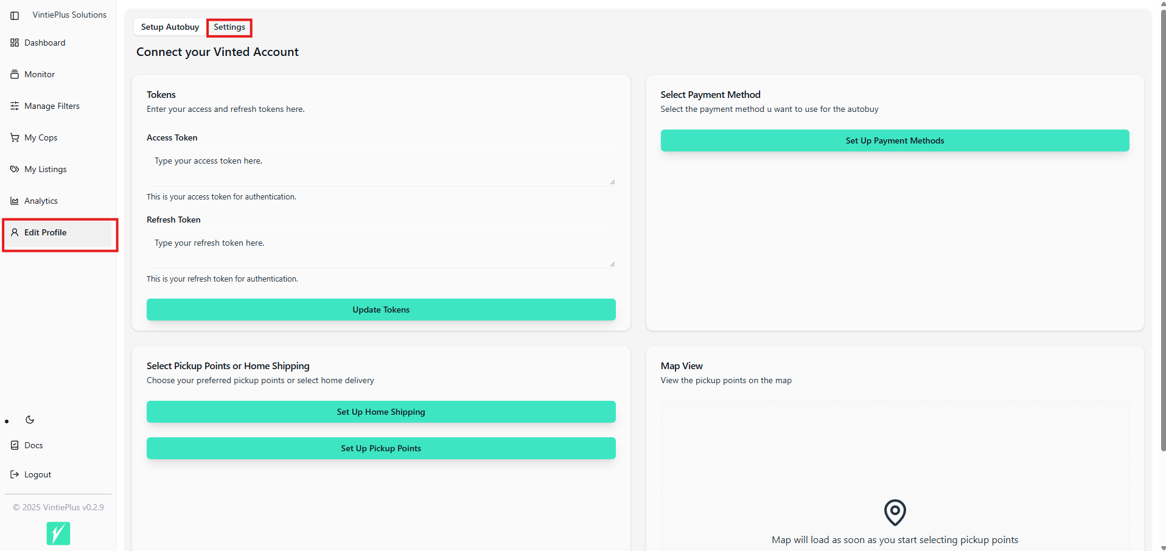Open the Docs link label
The height and width of the screenshot is (551, 1166).
[x=33, y=445]
